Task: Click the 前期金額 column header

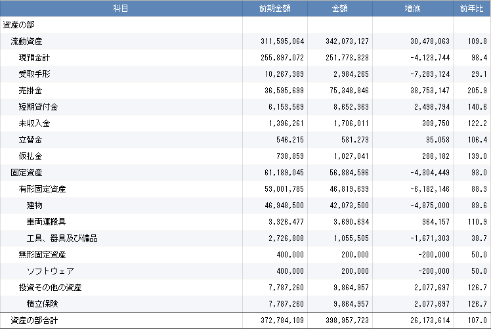Action: tap(275, 9)
